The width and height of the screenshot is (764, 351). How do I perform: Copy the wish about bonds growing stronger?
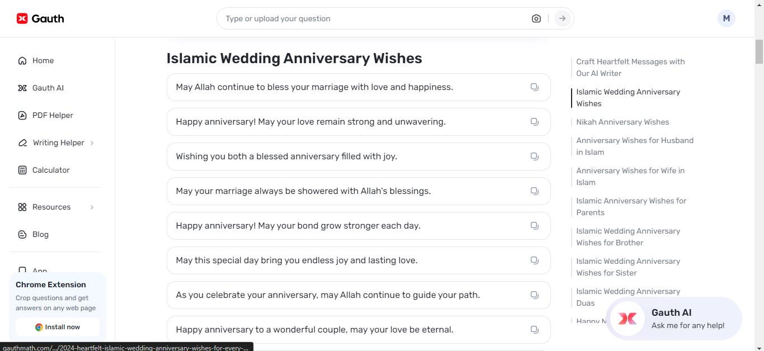coord(534,225)
